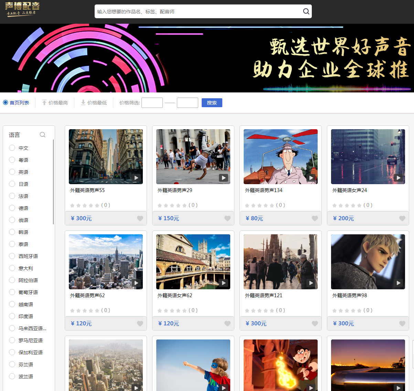Click the minimum price filter field
This screenshot has width=414, height=391.
pos(152,103)
